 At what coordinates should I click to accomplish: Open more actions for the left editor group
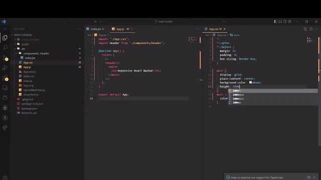tap(198, 29)
